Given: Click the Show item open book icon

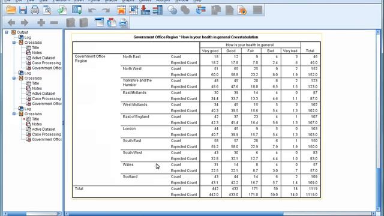Looking at the screenshot, I should pyautogui.click(x=71, y=23).
